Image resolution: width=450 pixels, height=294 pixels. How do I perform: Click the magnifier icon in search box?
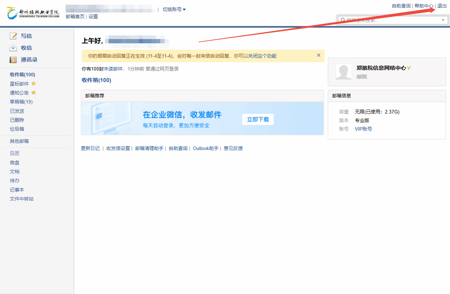343,20
